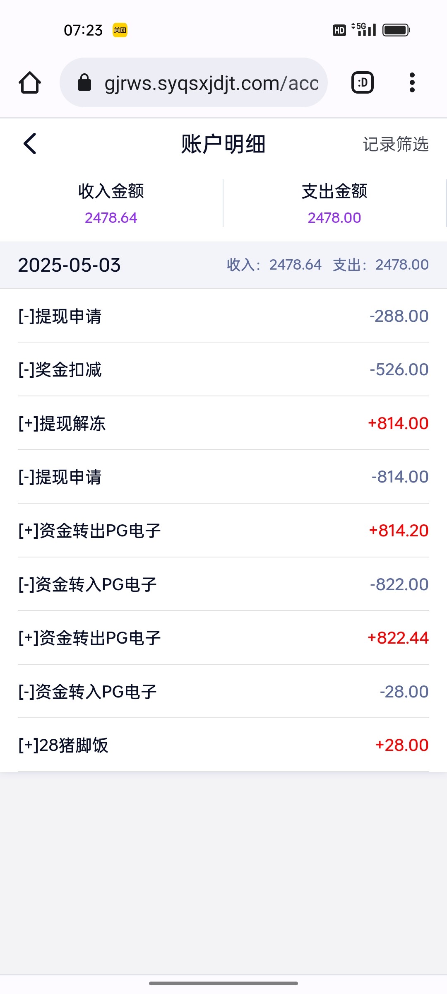Tap the bottom home gesture bar
This screenshot has height=994, width=447.
point(223,983)
